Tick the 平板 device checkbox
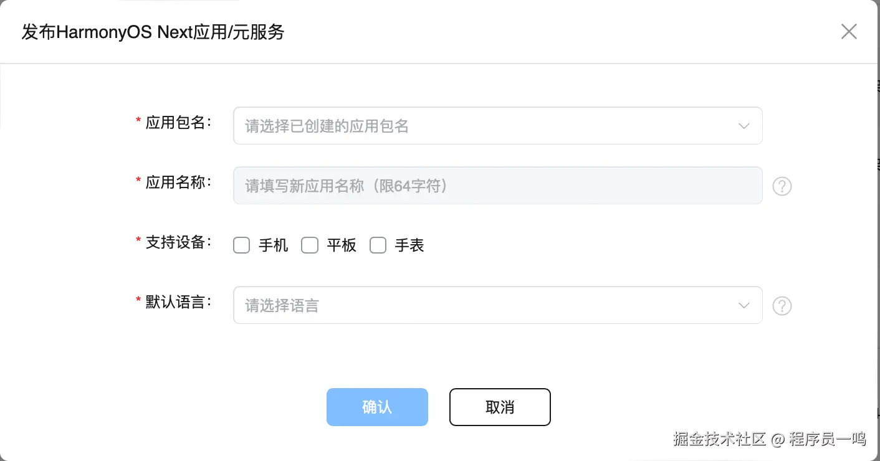880x461 pixels. [310, 245]
